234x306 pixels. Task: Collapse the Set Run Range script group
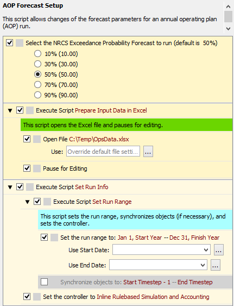click(x=28, y=202)
